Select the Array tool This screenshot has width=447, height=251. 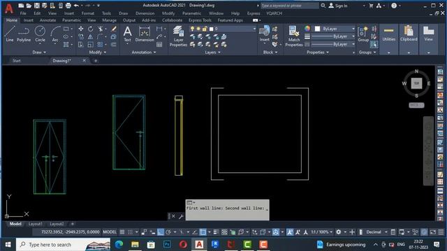click(x=100, y=45)
